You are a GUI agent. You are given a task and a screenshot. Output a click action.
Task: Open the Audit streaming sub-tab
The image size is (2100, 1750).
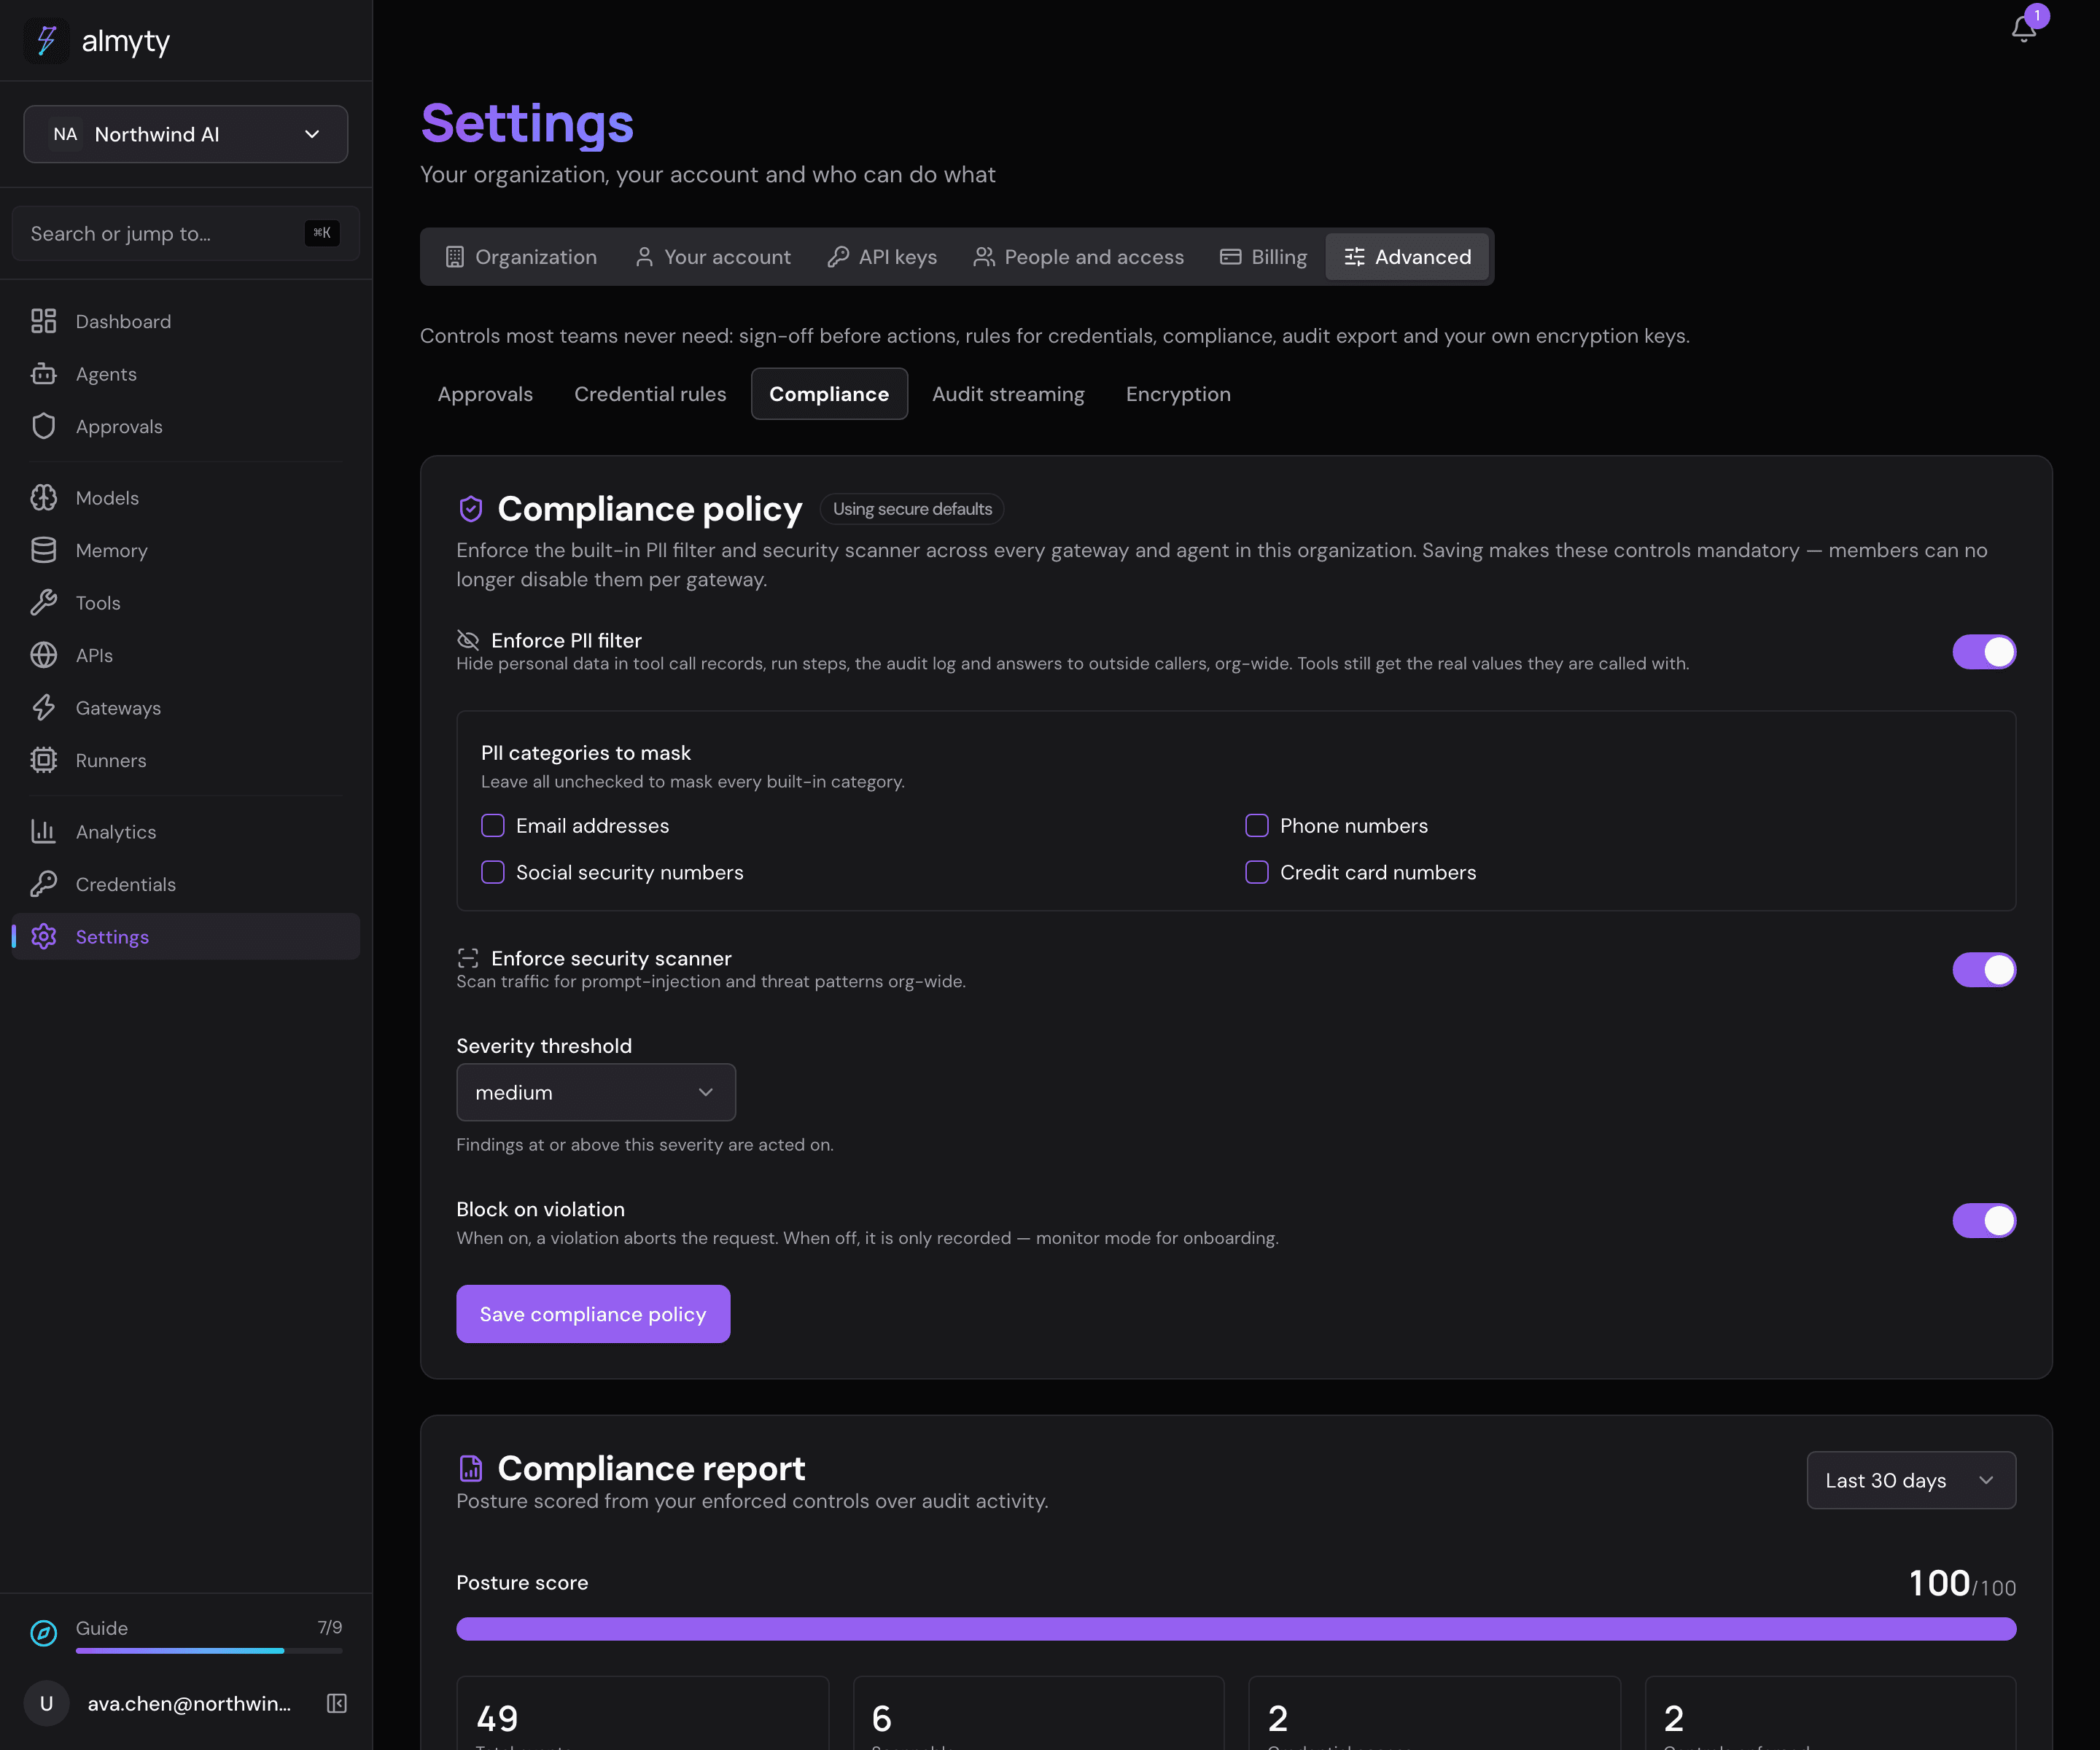(1008, 394)
